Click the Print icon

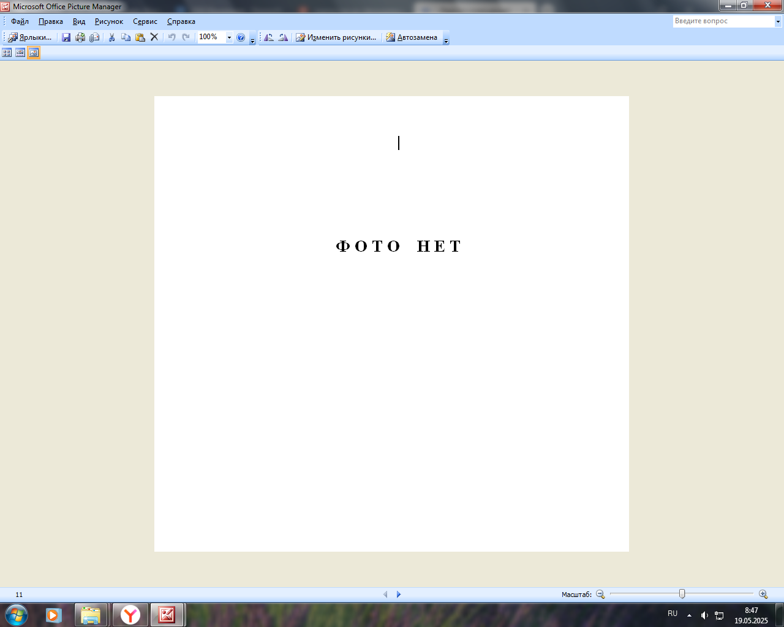(80, 37)
